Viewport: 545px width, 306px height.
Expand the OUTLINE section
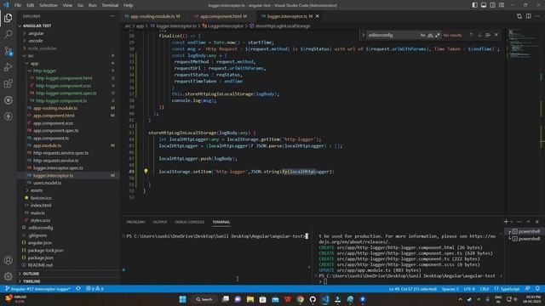click(x=31, y=274)
